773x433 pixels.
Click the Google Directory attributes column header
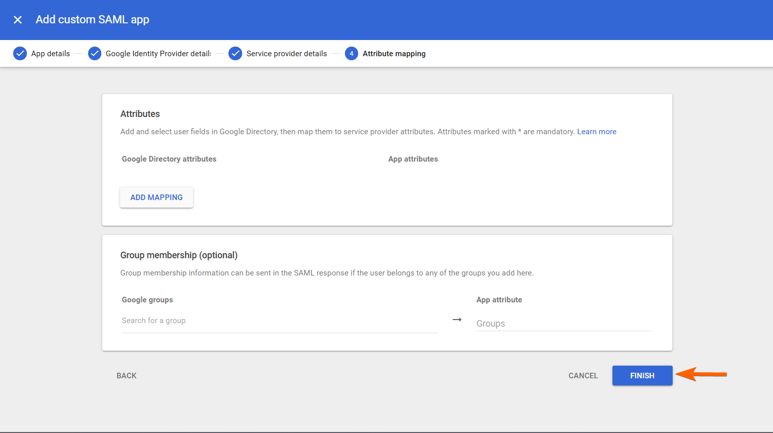coord(169,159)
